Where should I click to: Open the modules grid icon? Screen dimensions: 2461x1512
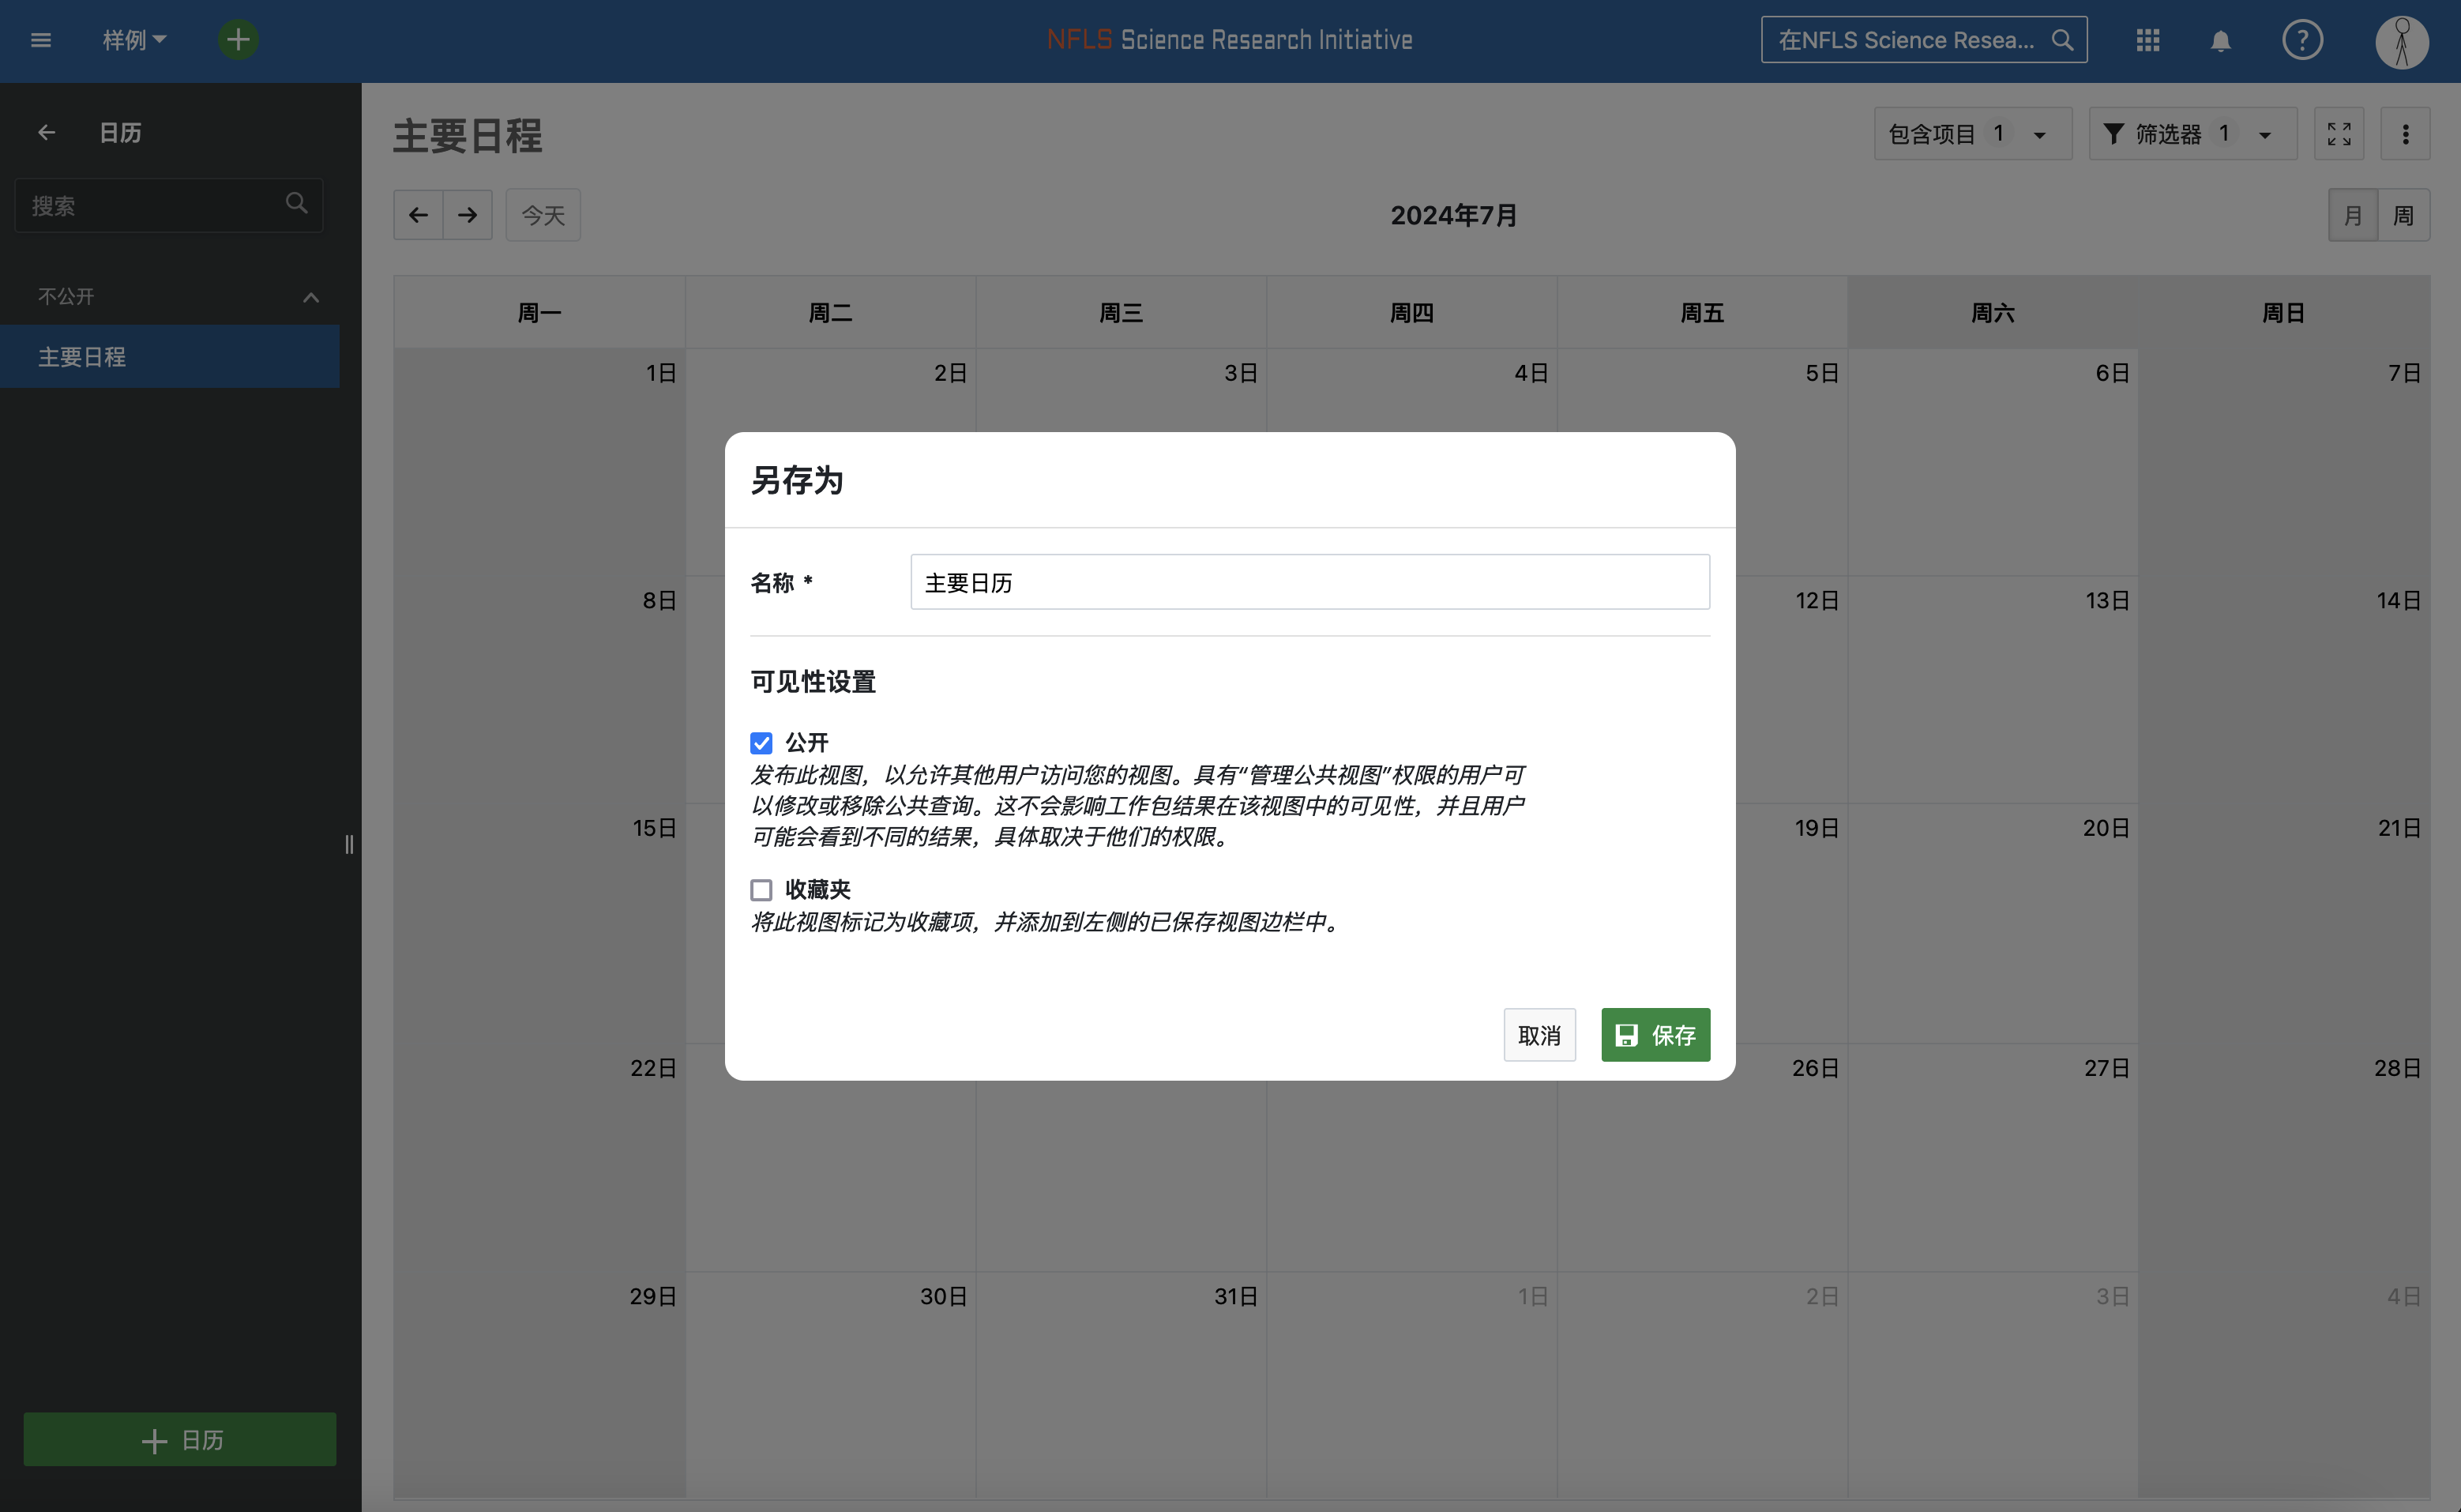pyautogui.click(x=2148, y=40)
